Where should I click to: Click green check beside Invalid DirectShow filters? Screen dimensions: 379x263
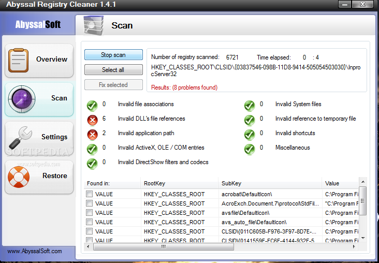(92, 164)
